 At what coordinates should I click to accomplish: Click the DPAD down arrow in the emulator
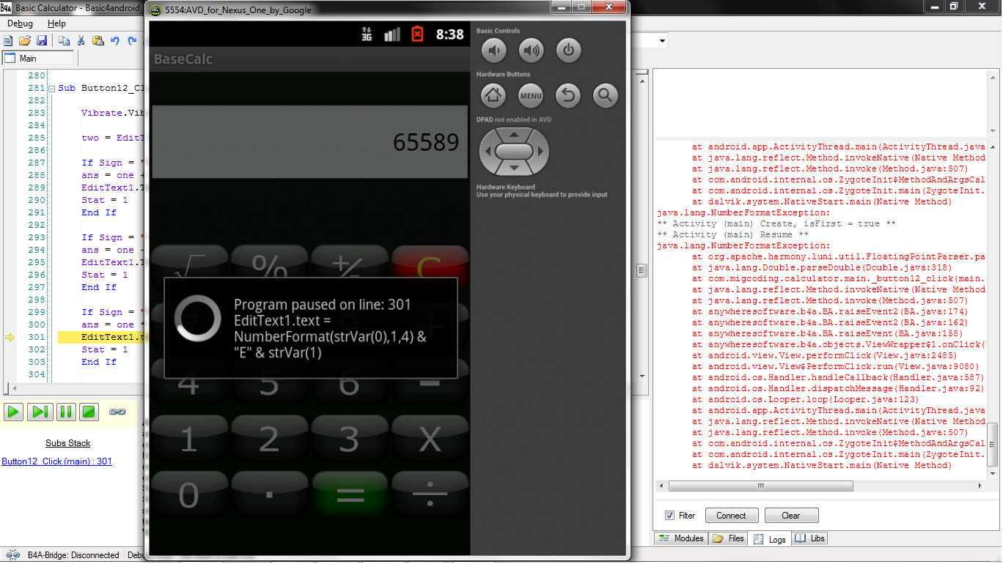click(514, 168)
